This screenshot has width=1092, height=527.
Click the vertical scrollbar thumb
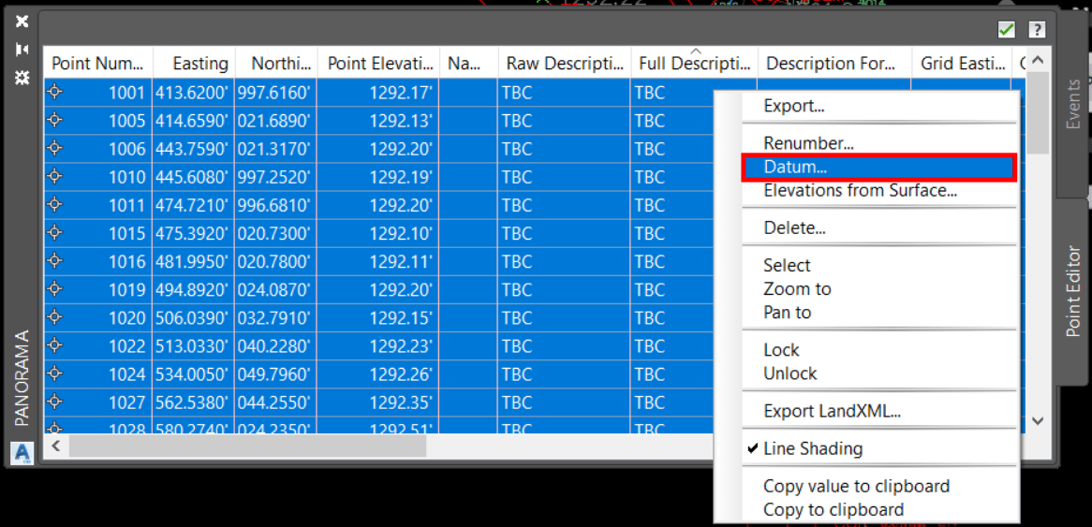tap(1038, 112)
